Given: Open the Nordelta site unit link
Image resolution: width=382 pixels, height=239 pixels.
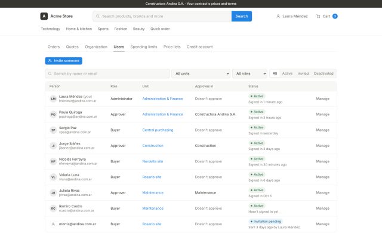Looking at the screenshot, I should point(153,161).
